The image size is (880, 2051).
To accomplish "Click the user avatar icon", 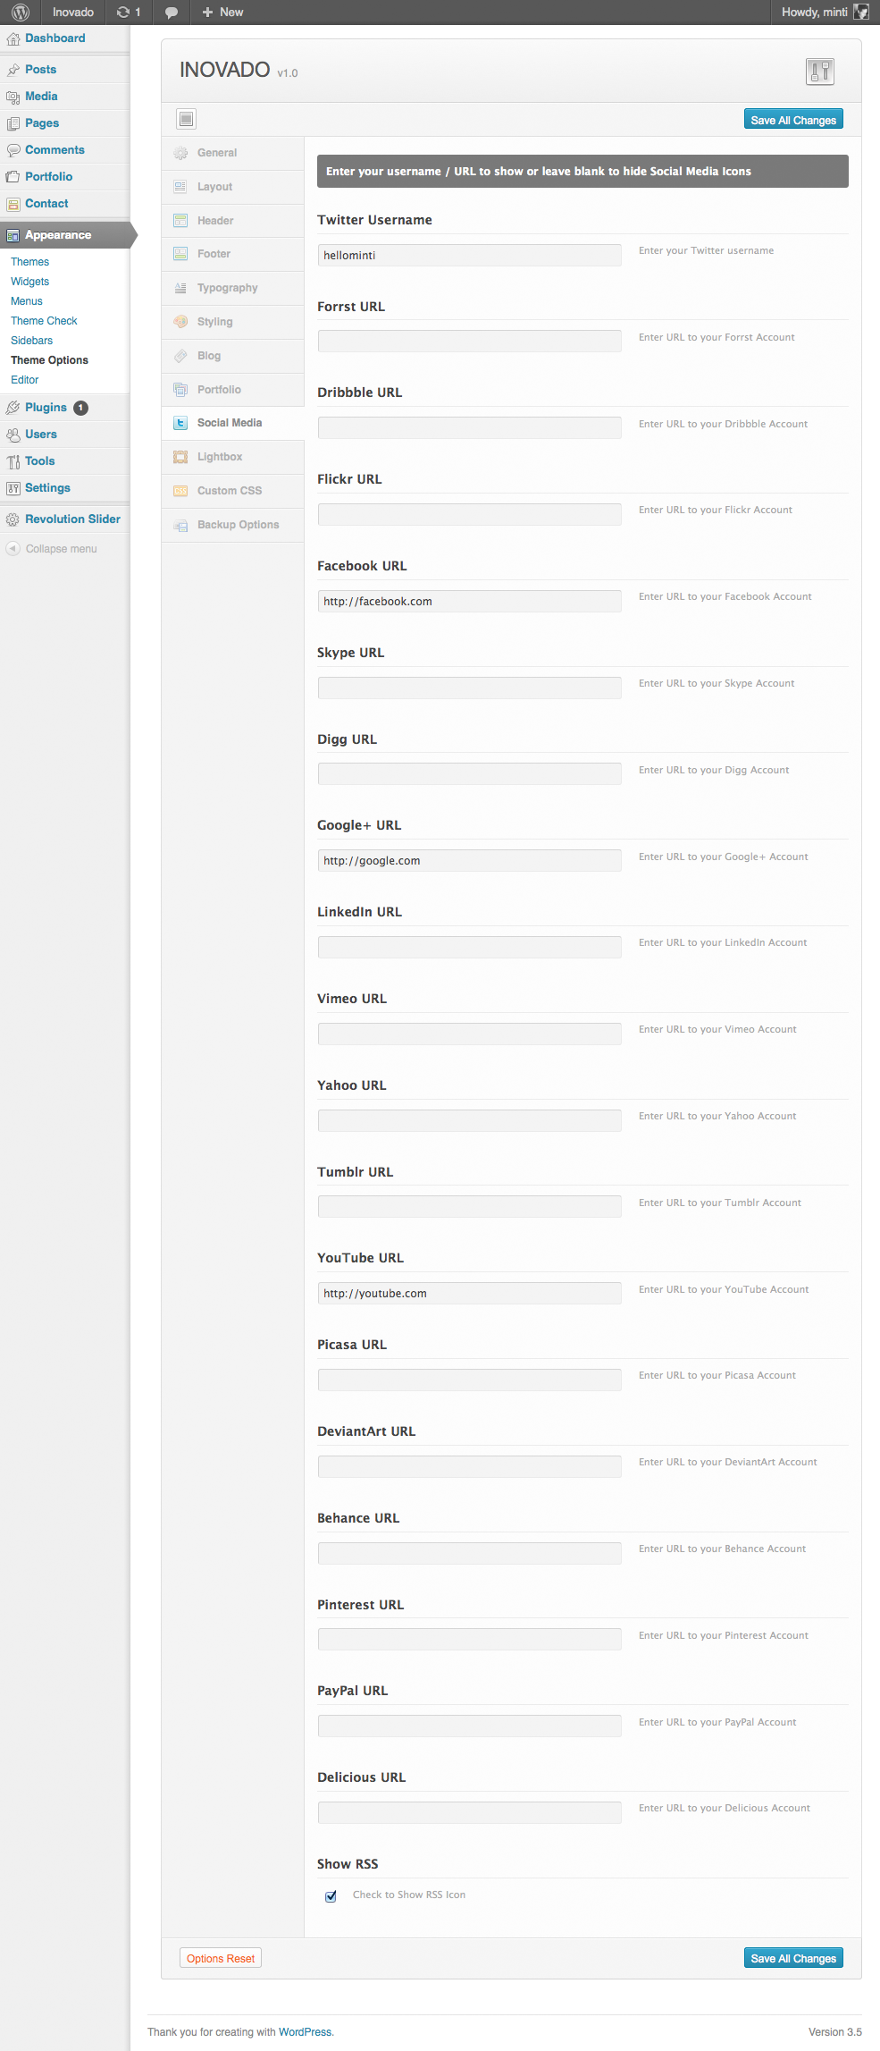I will pos(861,13).
